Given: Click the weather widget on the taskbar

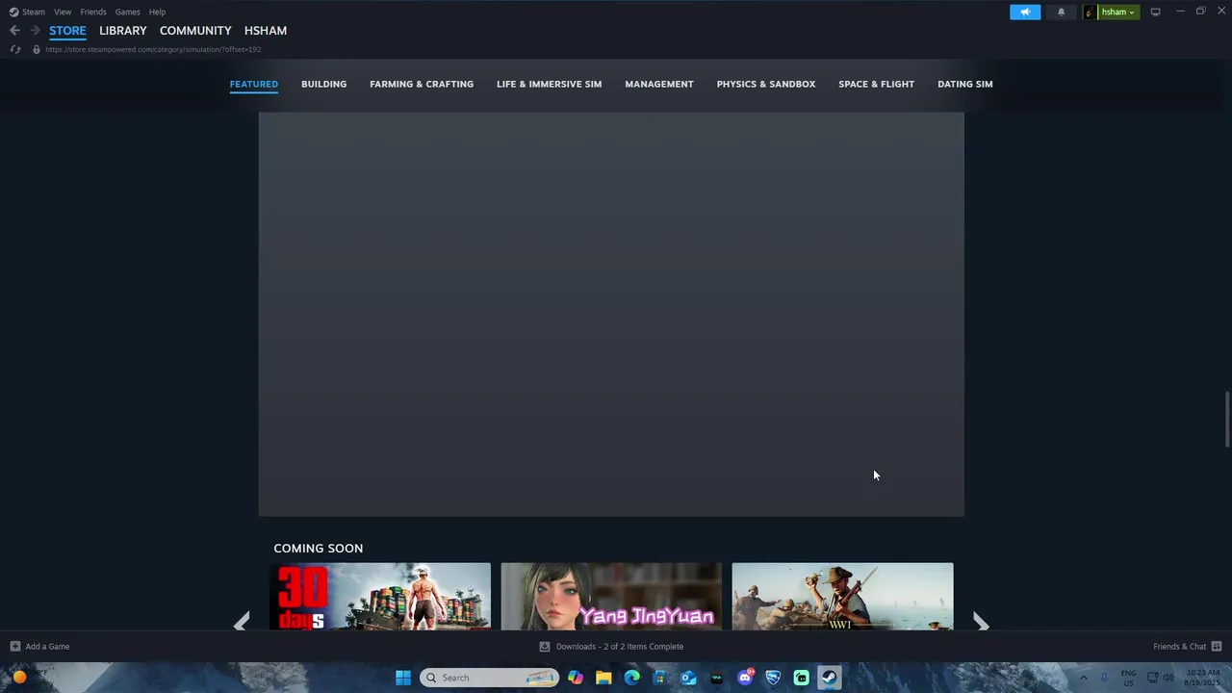Looking at the screenshot, I should tap(29, 677).
